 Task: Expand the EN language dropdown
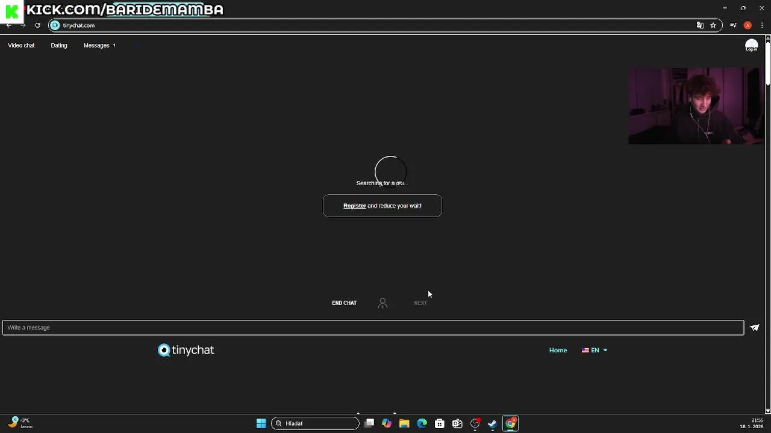[x=595, y=351]
